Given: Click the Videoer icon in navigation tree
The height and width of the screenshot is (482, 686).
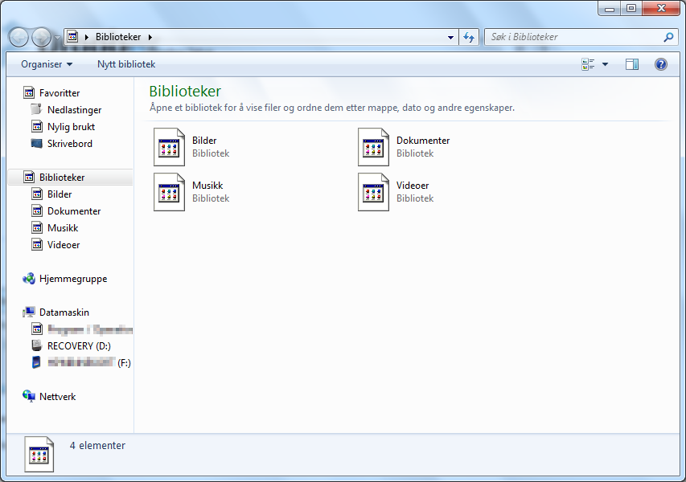Looking at the screenshot, I should (37, 244).
